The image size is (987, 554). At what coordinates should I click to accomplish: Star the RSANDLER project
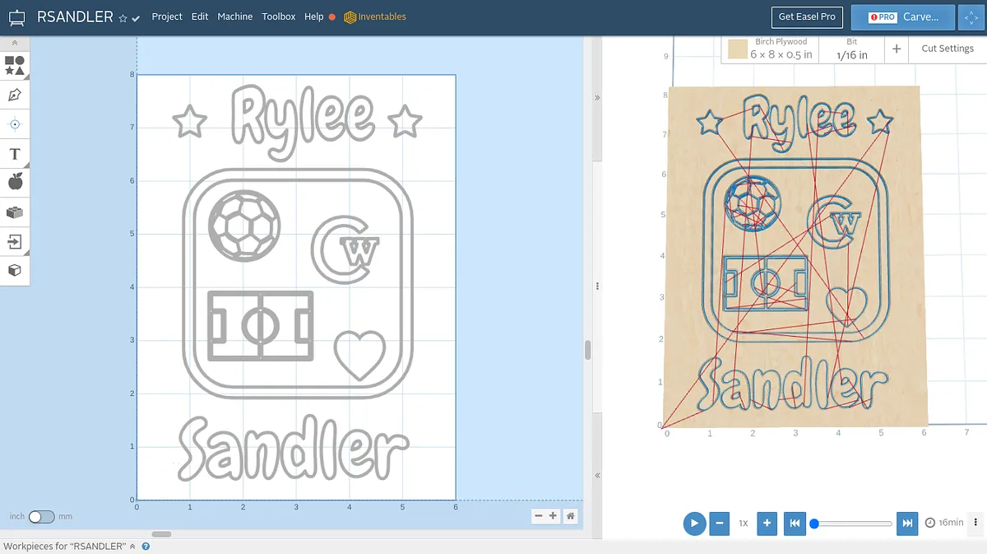pos(123,18)
